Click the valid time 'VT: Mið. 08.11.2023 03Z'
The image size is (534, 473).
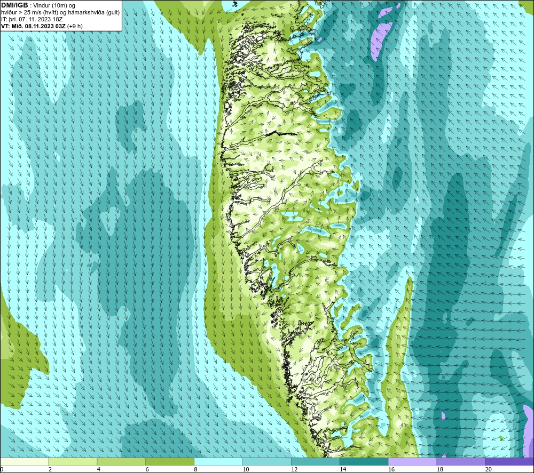coord(33,26)
